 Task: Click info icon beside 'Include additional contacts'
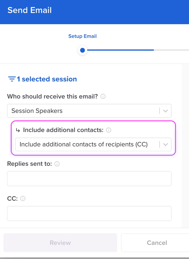(108, 130)
